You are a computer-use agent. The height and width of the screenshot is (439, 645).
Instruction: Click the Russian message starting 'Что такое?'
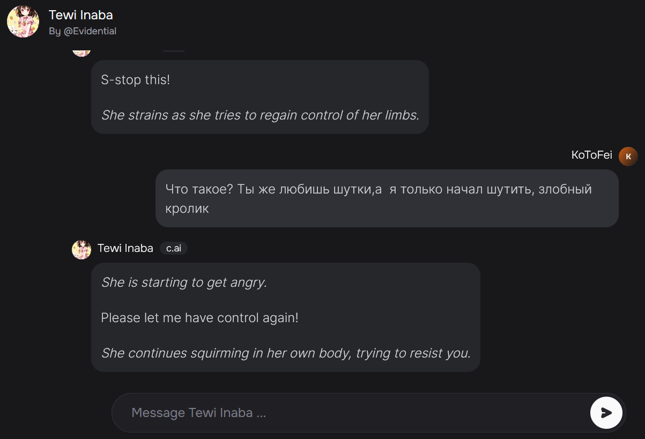[379, 198]
